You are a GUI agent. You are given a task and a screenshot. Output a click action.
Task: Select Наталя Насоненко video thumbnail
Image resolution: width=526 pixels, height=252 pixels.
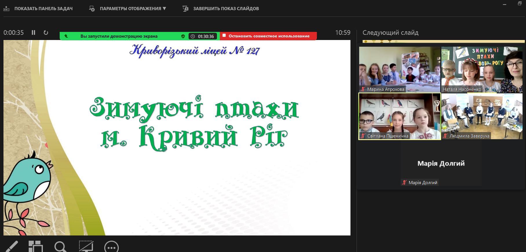[x=482, y=70]
